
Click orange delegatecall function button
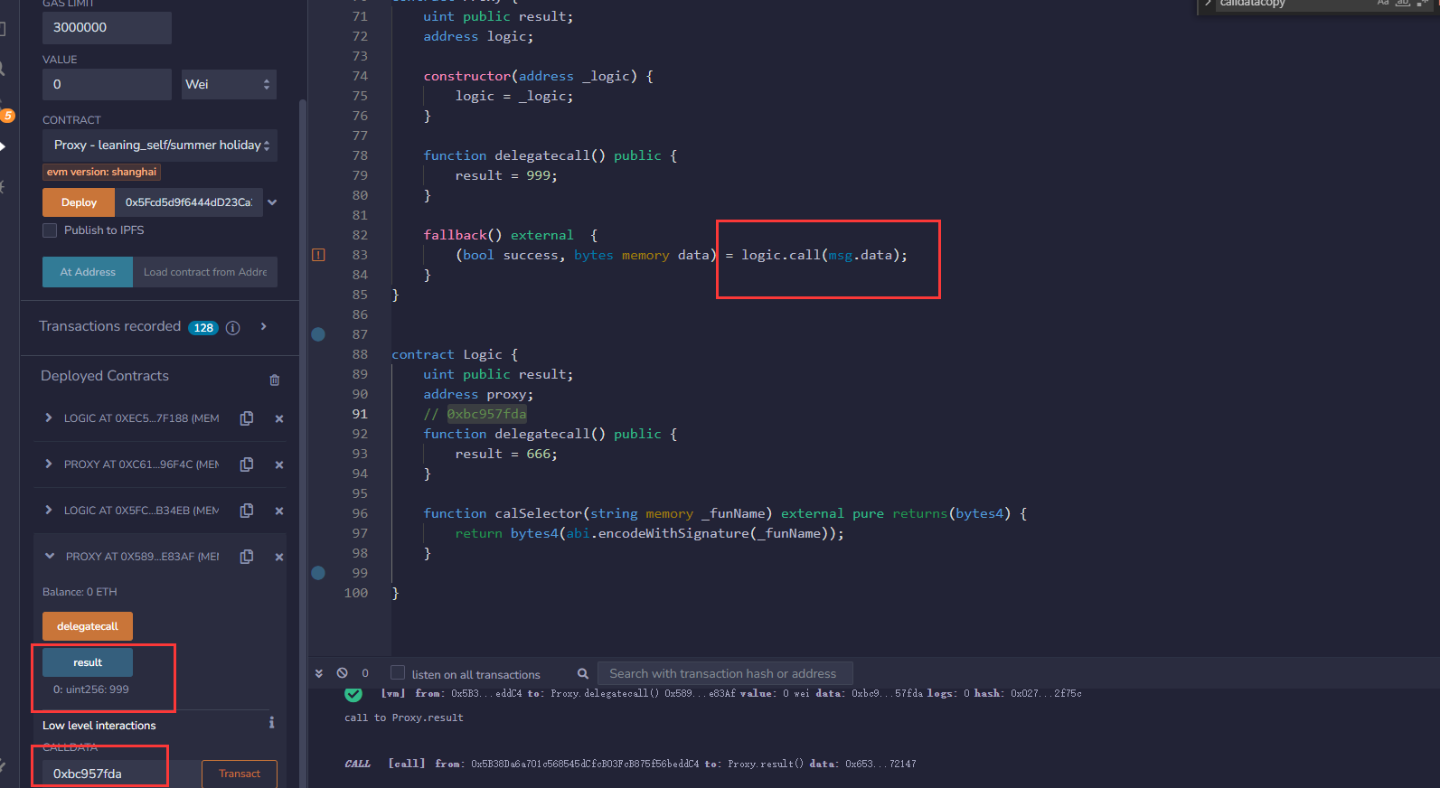(x=88, y=626)
